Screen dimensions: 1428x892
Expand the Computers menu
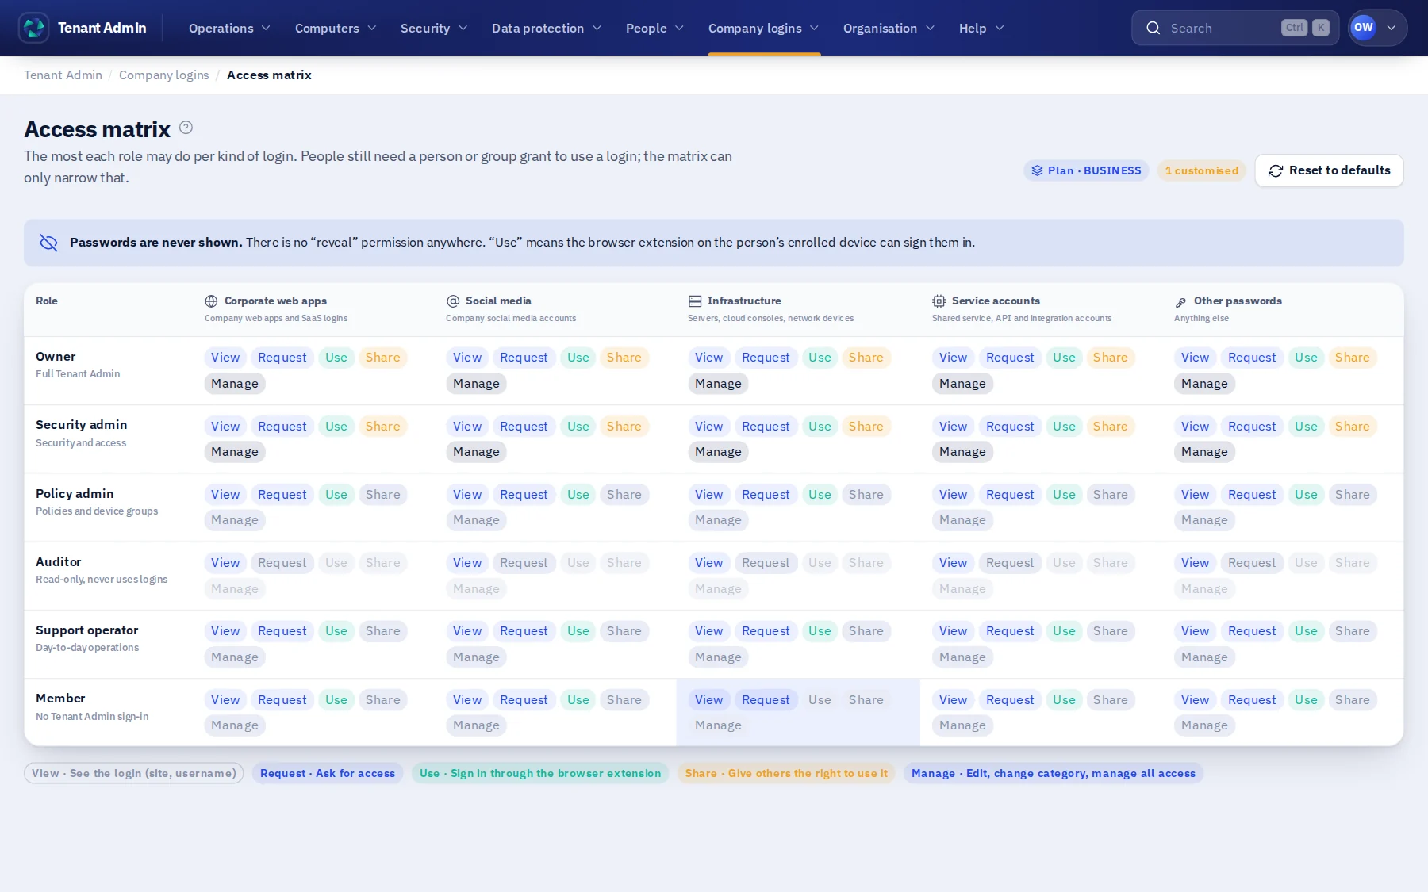point(336,28)
